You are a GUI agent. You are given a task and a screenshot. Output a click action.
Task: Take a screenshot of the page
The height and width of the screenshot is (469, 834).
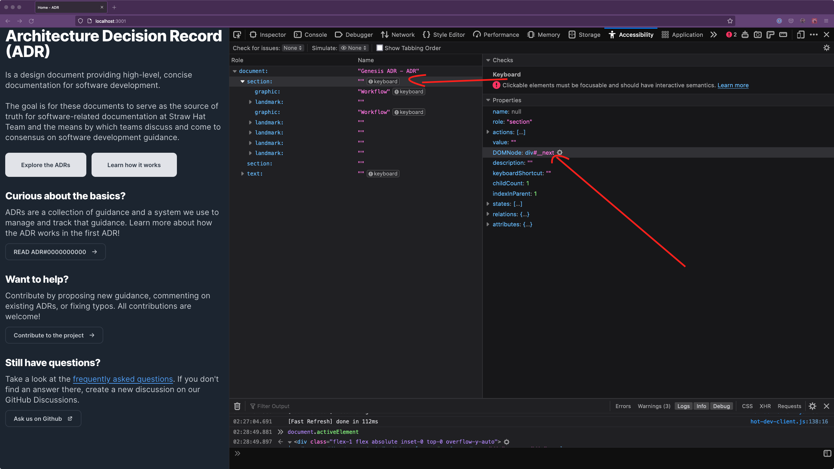click(x=758, y=35)
